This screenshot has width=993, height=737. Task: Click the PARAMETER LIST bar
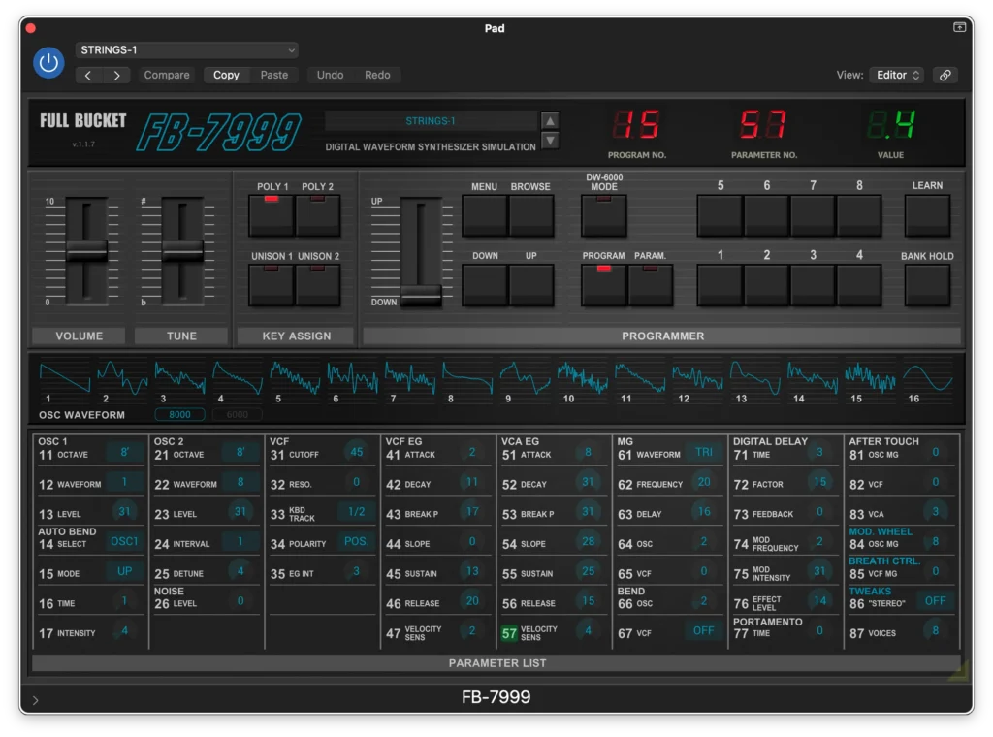pyautogui.click(x=496, y=663)
